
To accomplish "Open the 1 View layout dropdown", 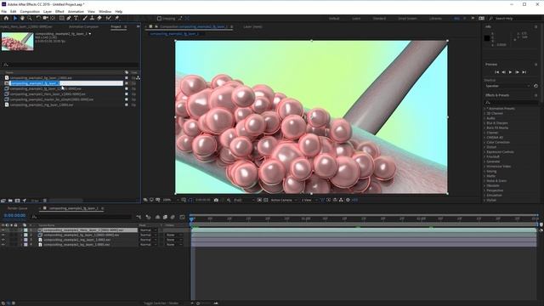I will (309, 201).
